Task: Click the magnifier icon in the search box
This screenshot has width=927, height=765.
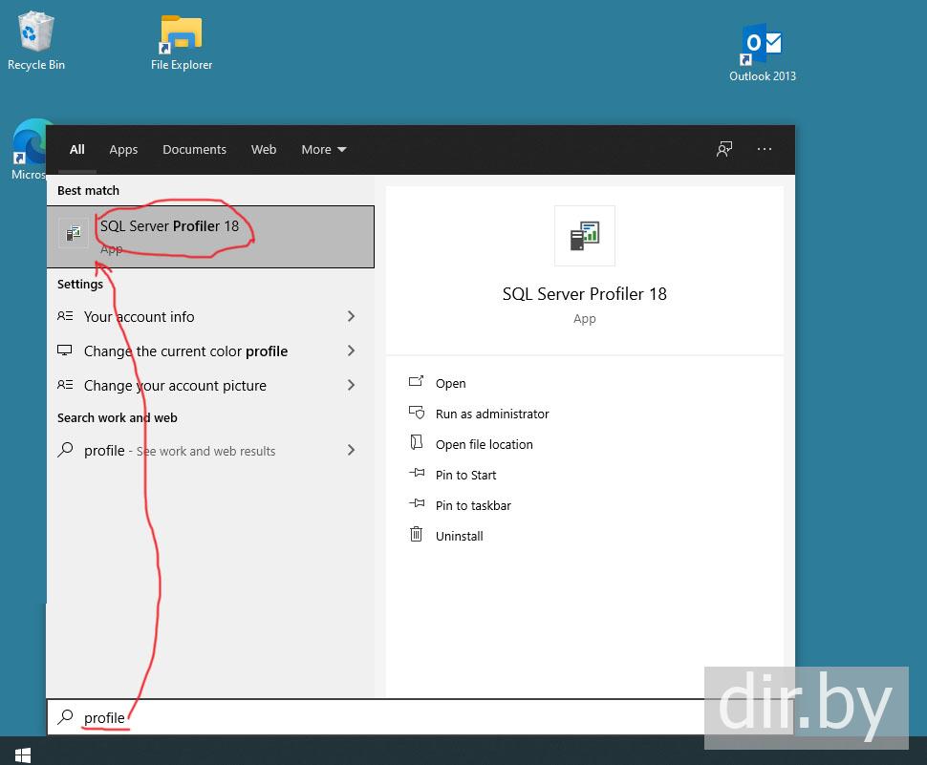Action: pos(65,717)
